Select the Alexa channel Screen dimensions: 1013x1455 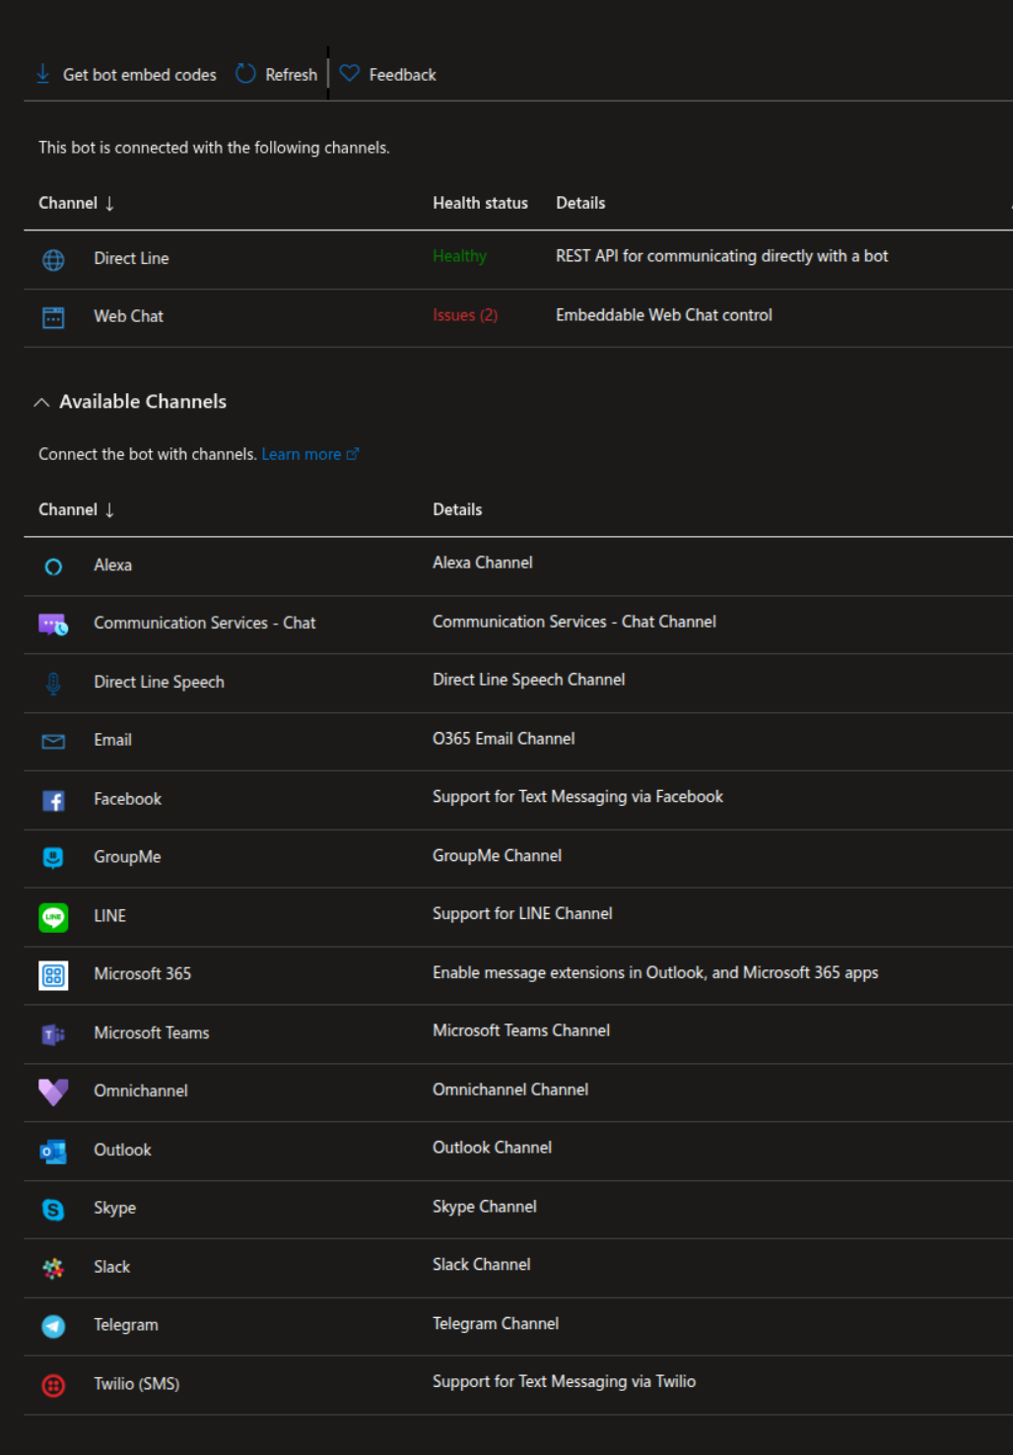[112, 564]
